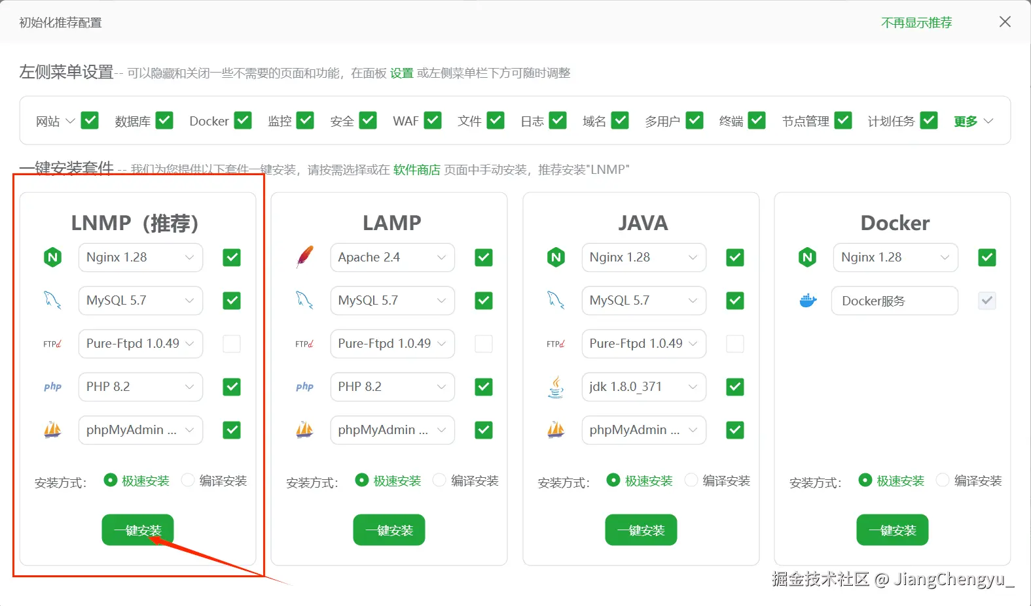
Task: Click the Nginx logo icon in Docker card
Action: [808, 258]
